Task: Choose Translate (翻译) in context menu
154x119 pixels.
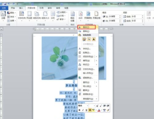Action: pos(88,90)
